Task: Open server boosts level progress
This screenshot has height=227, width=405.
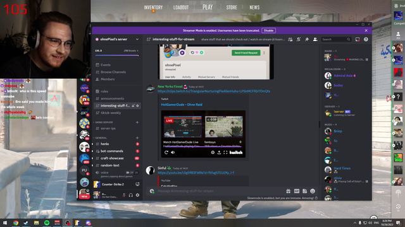Action: click(117, 52)
